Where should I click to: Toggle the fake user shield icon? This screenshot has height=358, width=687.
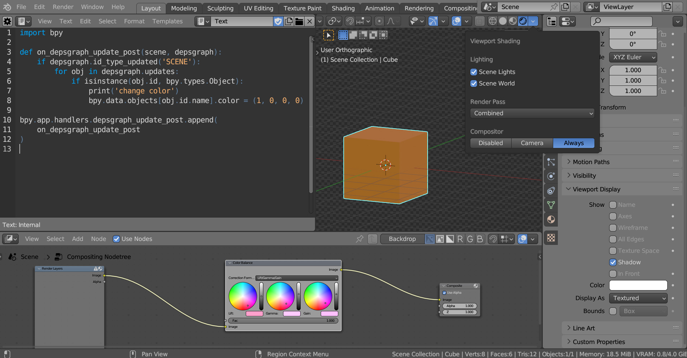coord(278,22)
